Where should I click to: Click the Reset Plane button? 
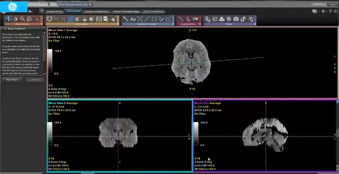12,80
